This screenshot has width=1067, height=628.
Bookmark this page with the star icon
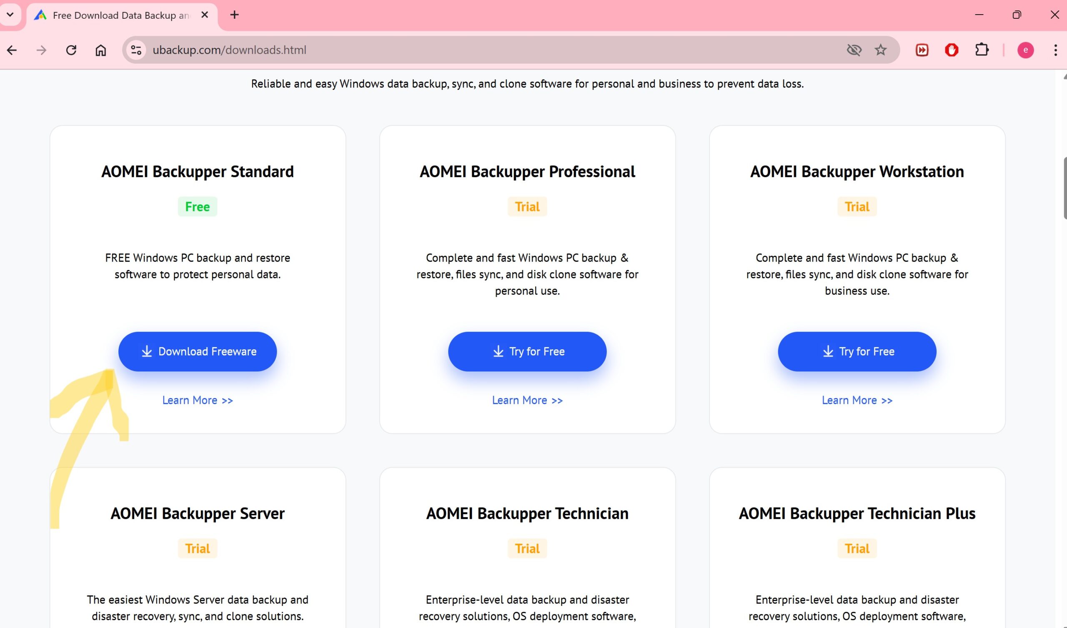click(x=881, y=50)
